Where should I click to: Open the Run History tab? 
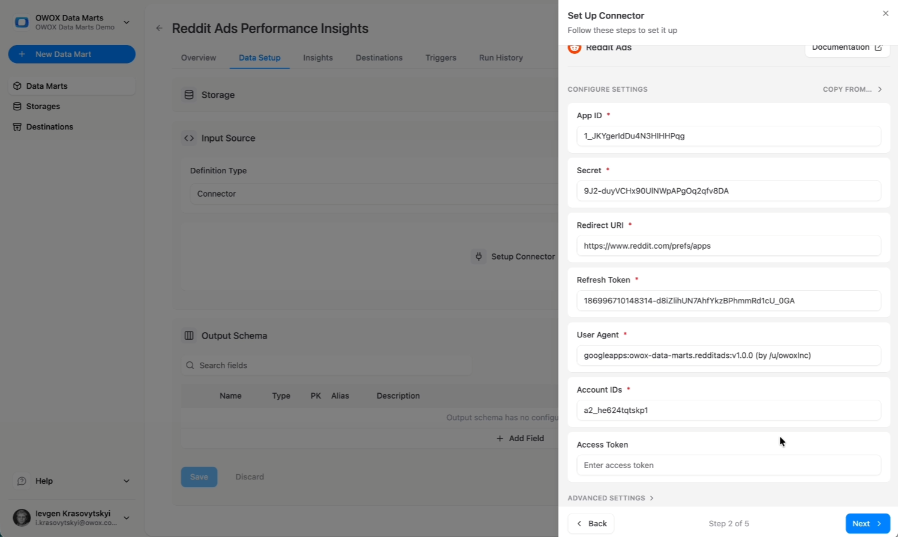point(500,58)
